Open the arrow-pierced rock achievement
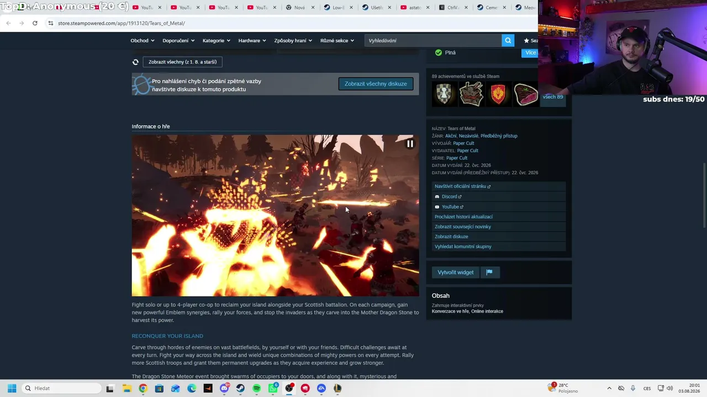707x397 pixels. click(471, 94)
